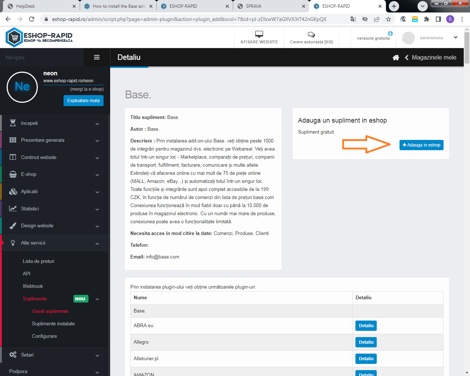The width and height of the screenshot is (470, 376).
Task: Click the Exploatare reala button
Action: coord(83,101)
